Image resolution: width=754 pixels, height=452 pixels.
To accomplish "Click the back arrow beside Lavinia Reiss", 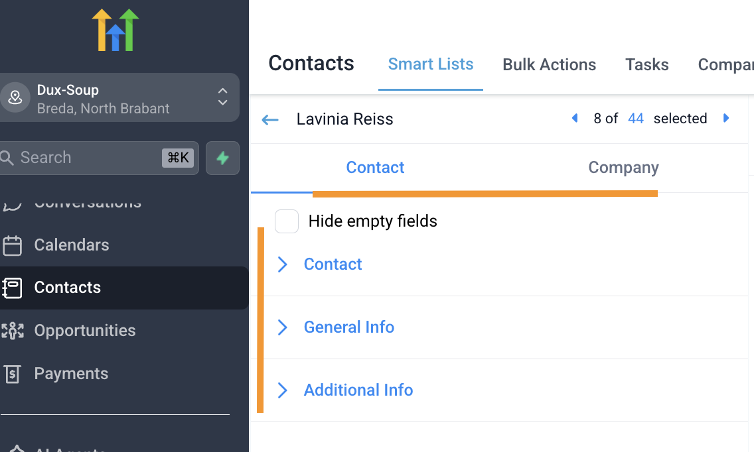I will coord(269,120).
